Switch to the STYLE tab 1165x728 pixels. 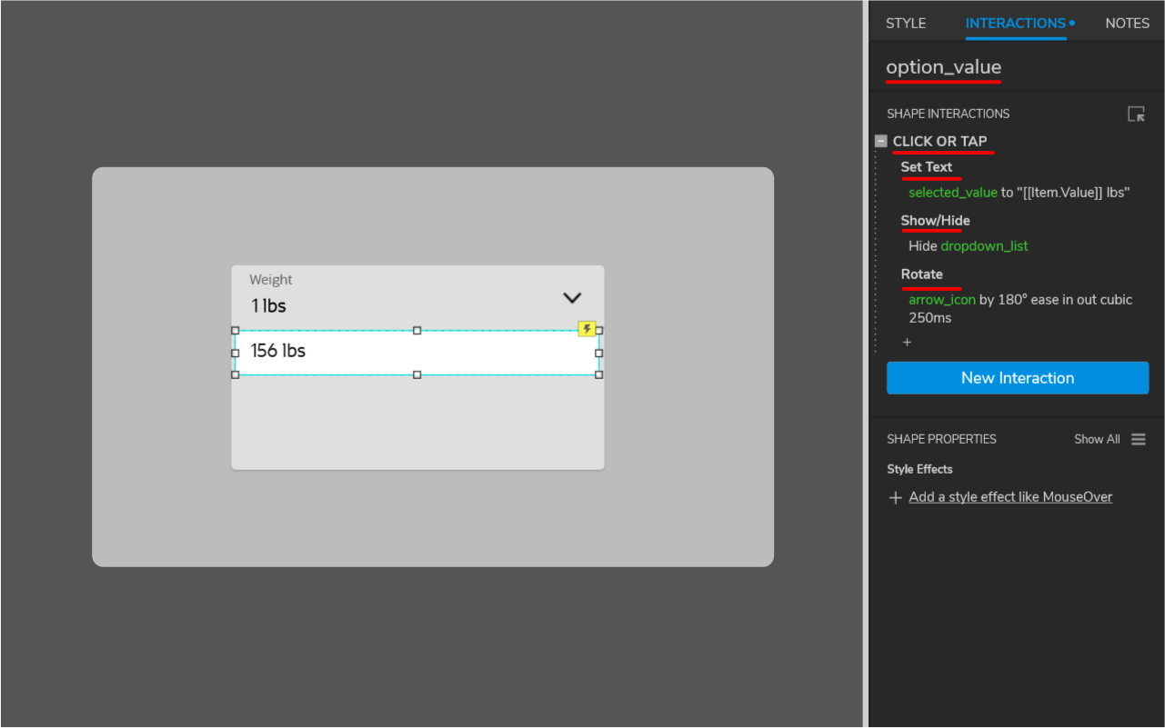click(906, 23)
